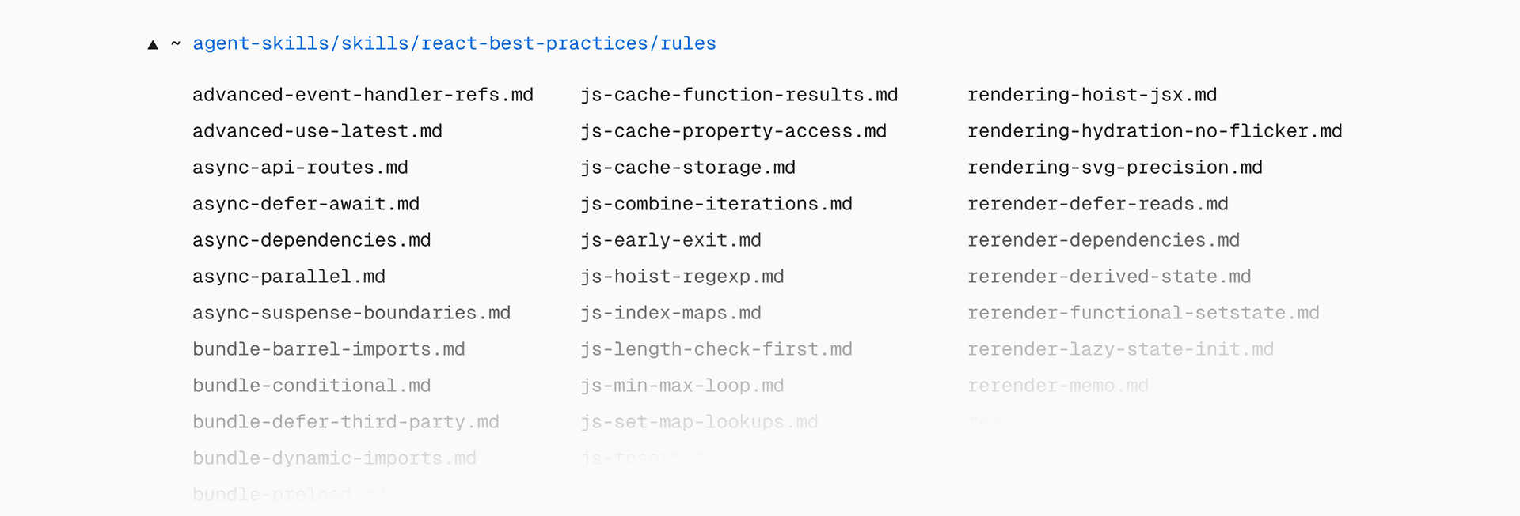Open rerender-defer-reads.md file
This screenshot has height=516, width=1520.
pyautogui.click(x=1097, y=204)
